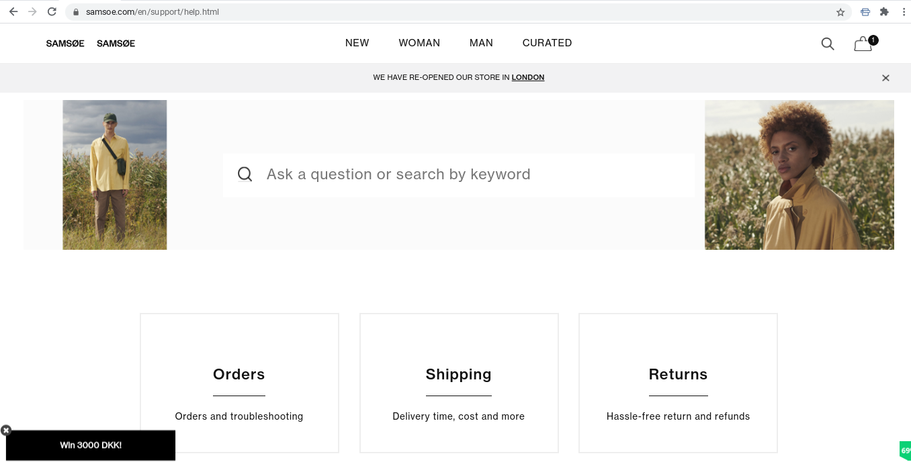This screenshot has width=911, height=462.
Task: Open the Returns help card
Action: point(678,383)
